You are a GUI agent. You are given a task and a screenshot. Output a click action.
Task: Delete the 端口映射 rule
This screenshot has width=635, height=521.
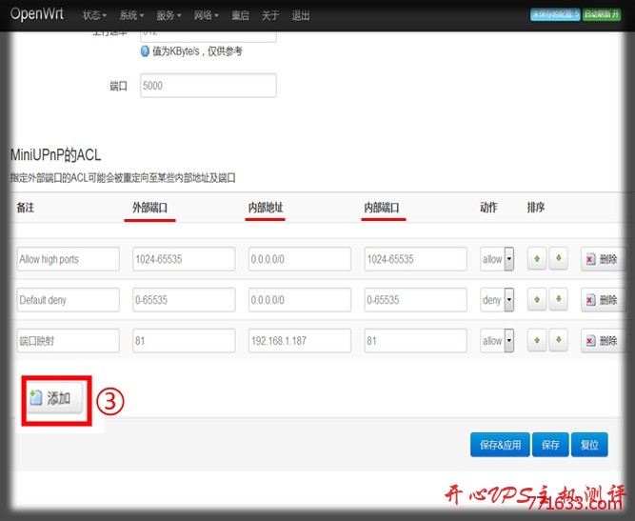tap(602, 340)
